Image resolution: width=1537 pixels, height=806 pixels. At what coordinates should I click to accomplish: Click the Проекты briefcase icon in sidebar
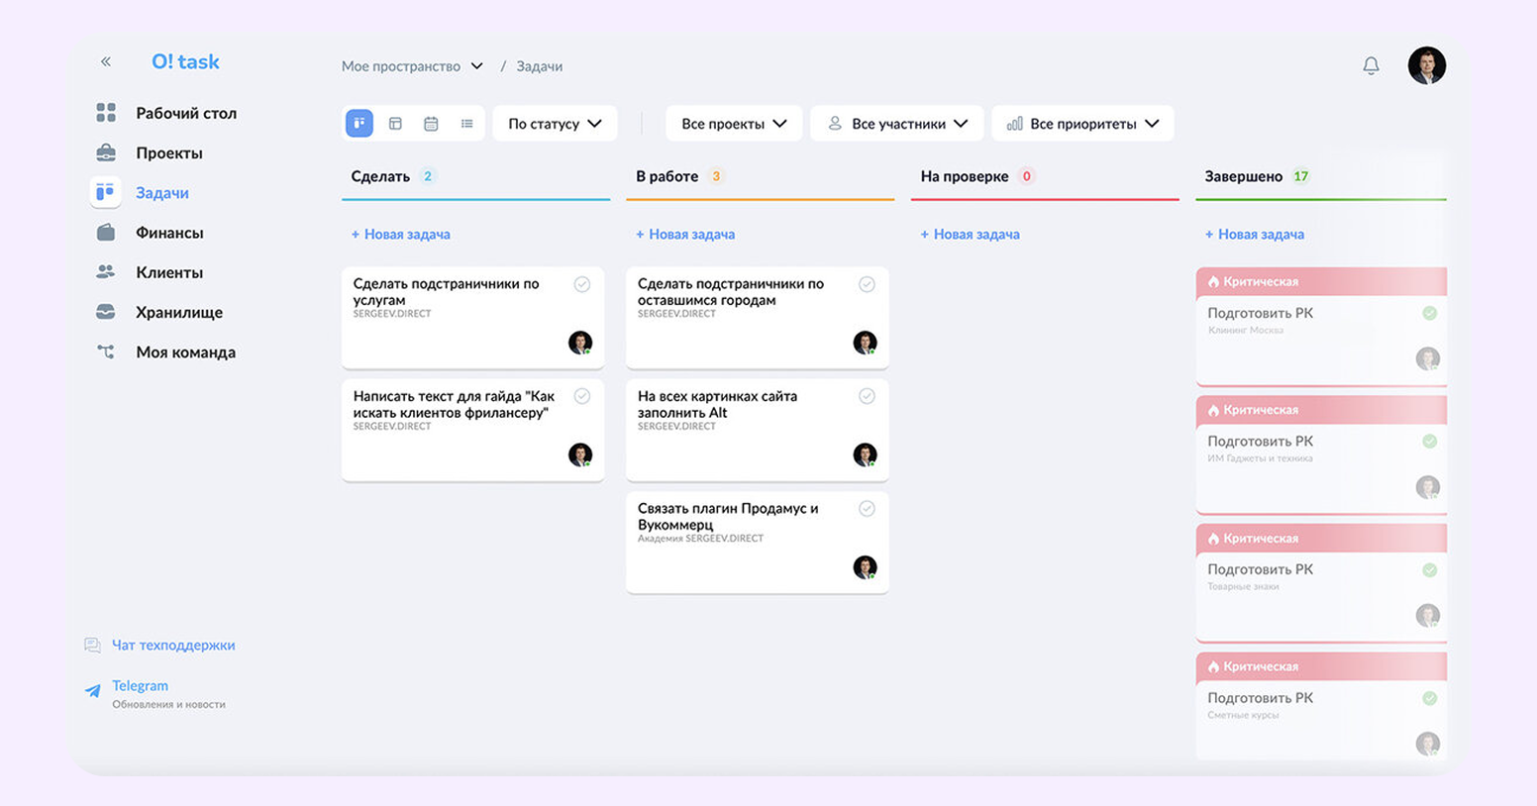pyautogui.click(x=106, y=152)
